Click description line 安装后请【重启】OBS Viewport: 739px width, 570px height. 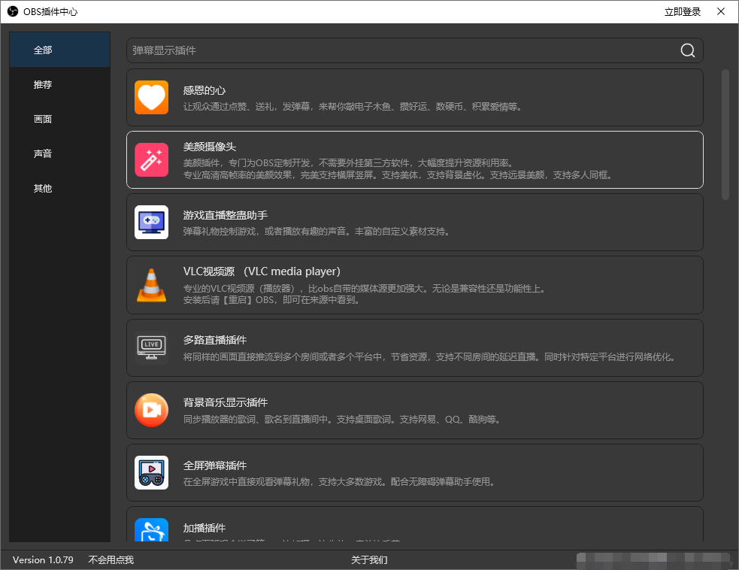272,300
